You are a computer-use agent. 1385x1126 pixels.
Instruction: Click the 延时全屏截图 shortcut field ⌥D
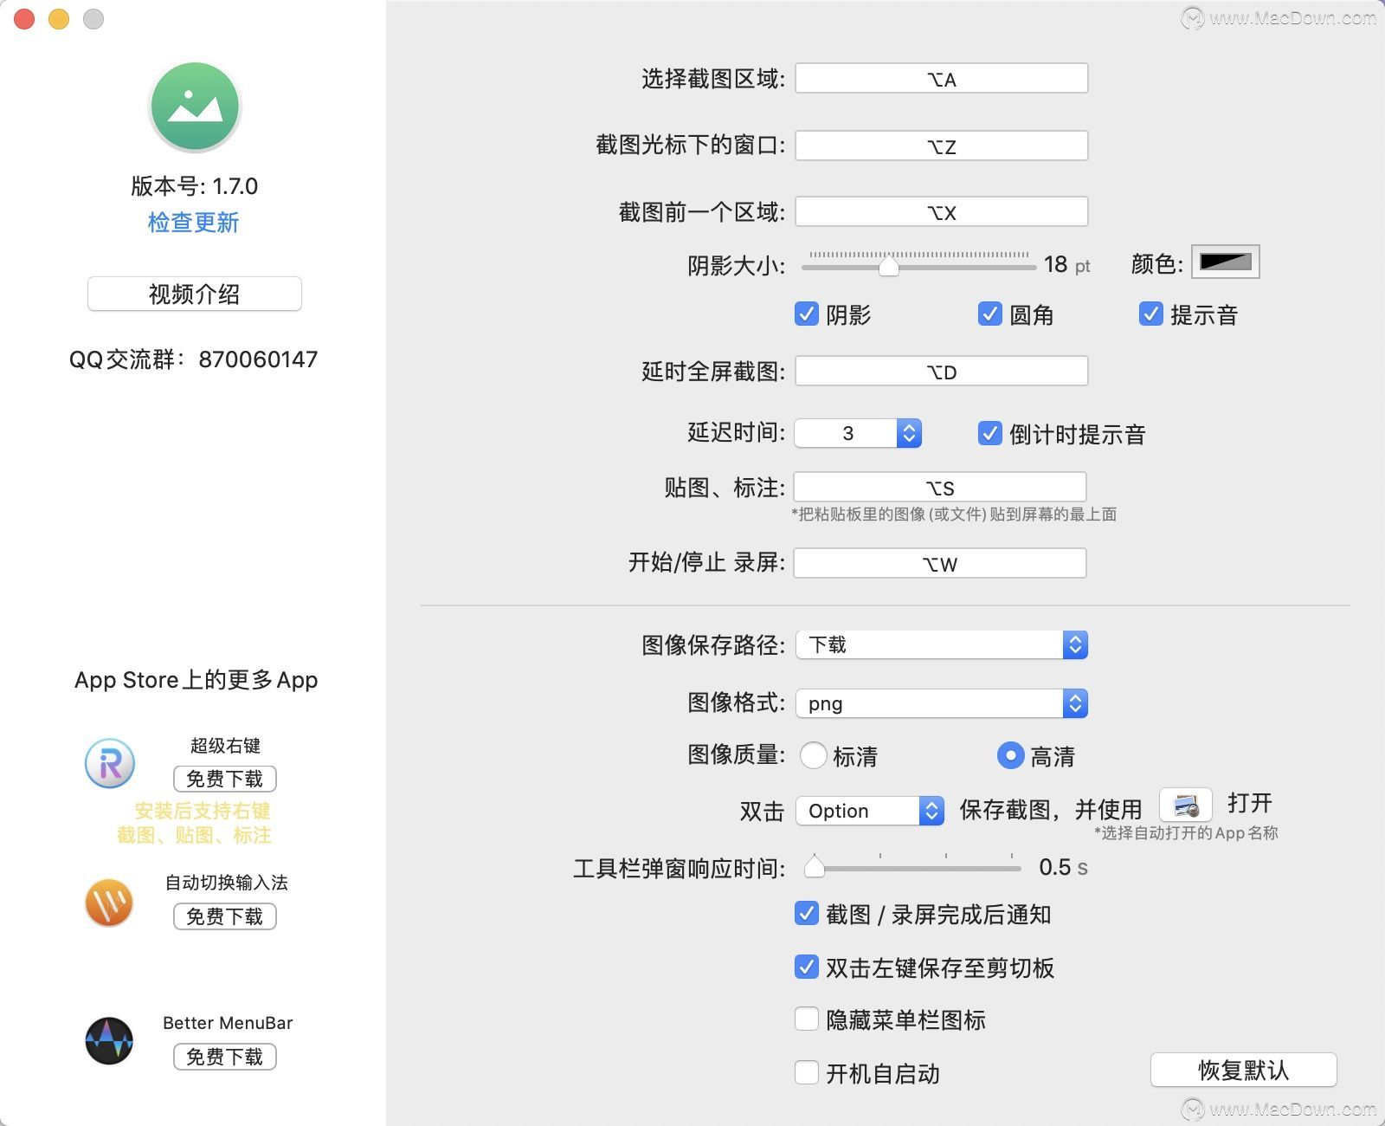[x=941, y=372]
